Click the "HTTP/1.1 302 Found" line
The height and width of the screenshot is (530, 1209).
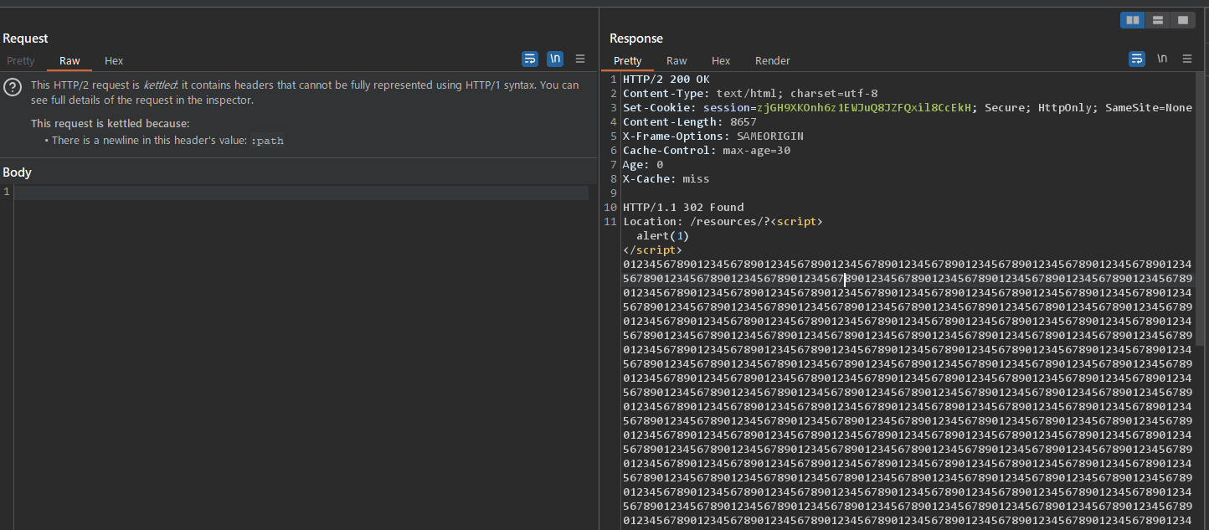683,208
